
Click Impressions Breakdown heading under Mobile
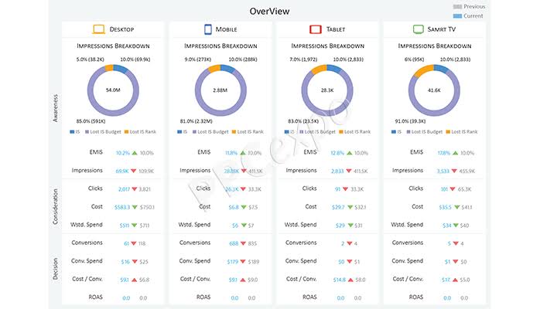(220, 46)
